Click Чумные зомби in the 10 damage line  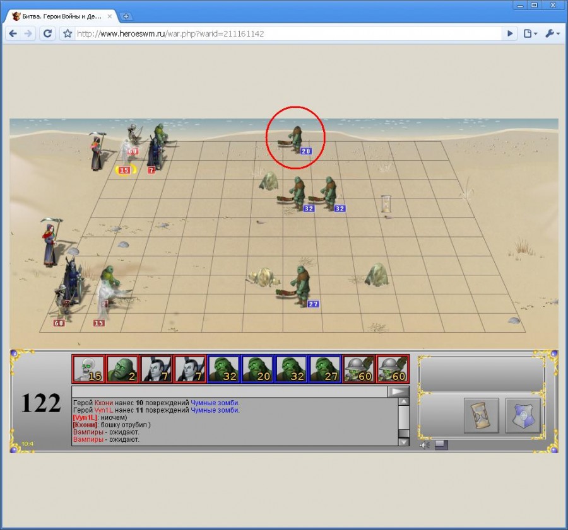(215, 403)
